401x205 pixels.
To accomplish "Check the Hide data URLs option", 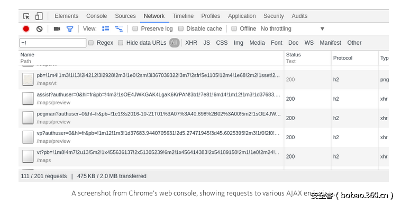I will pos(121,43).
